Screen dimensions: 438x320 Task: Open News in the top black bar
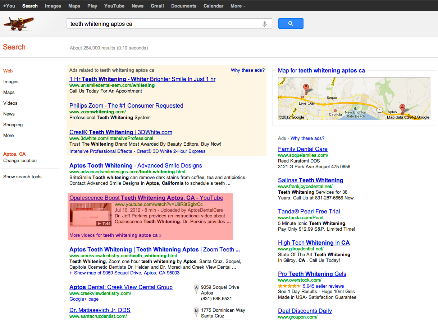click(137, 6)
